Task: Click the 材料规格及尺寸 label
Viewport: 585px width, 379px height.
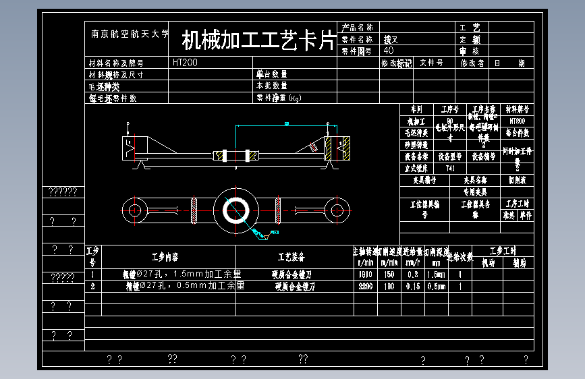Action: [x=116, y=75]
